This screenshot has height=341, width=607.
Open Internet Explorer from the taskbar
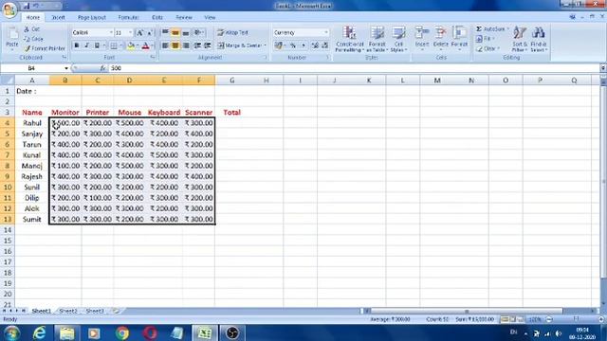point(39,332)
